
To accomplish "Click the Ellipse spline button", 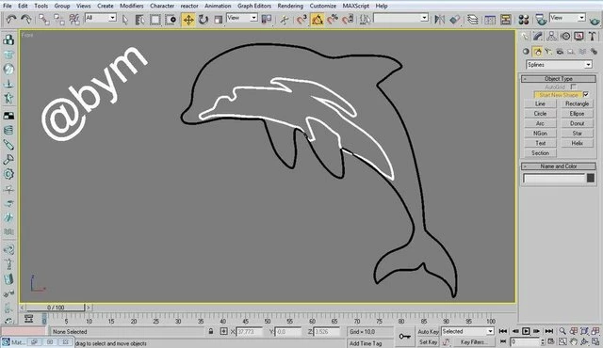I will 577,114.
